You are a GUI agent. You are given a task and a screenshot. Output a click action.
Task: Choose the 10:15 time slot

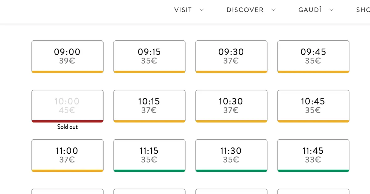click(x=149, y=106)
